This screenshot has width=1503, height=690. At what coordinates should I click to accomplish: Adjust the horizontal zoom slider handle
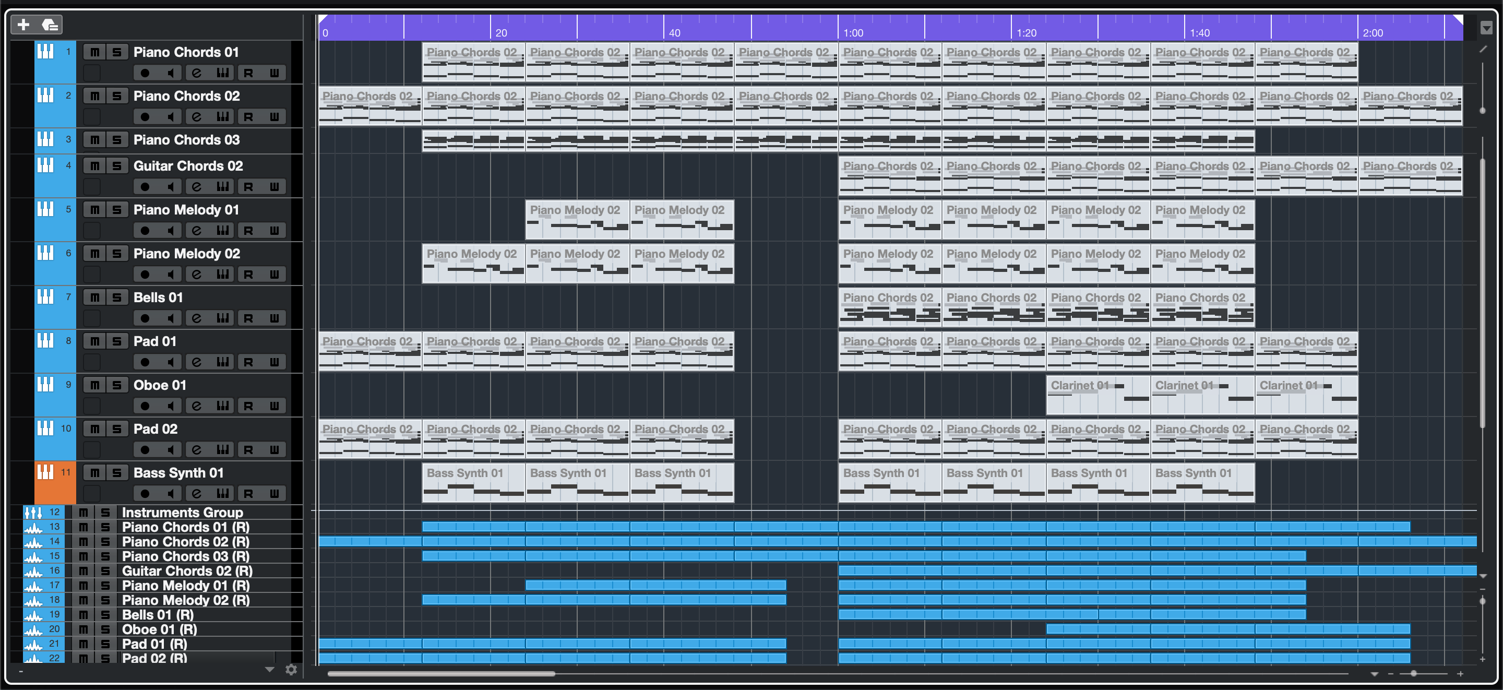point(1413,674)
